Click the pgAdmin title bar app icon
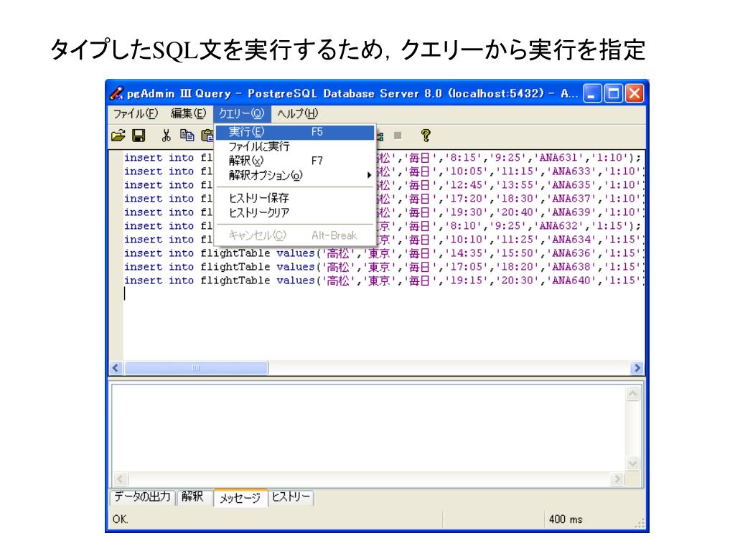Viewport: 735px width, 551px height. tap(117, 93)
